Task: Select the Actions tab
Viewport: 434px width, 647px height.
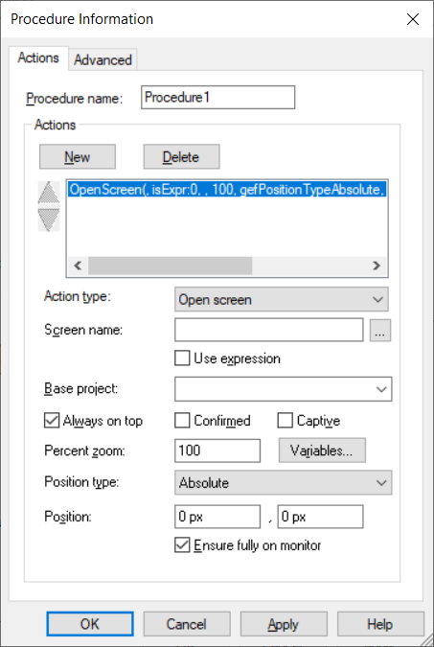Action: (38, 58)
